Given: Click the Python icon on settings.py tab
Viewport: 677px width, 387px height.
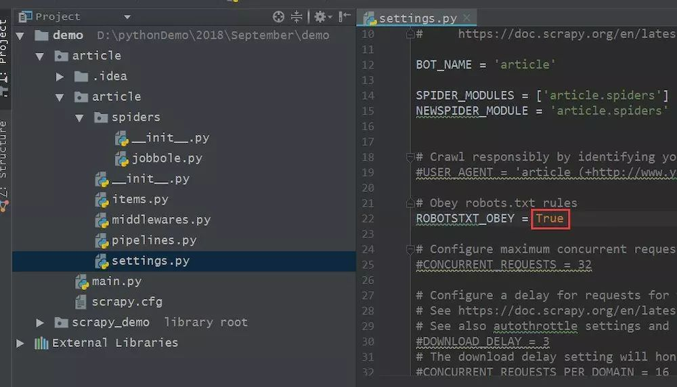Looking at the screenshot, I should [370, 18].
